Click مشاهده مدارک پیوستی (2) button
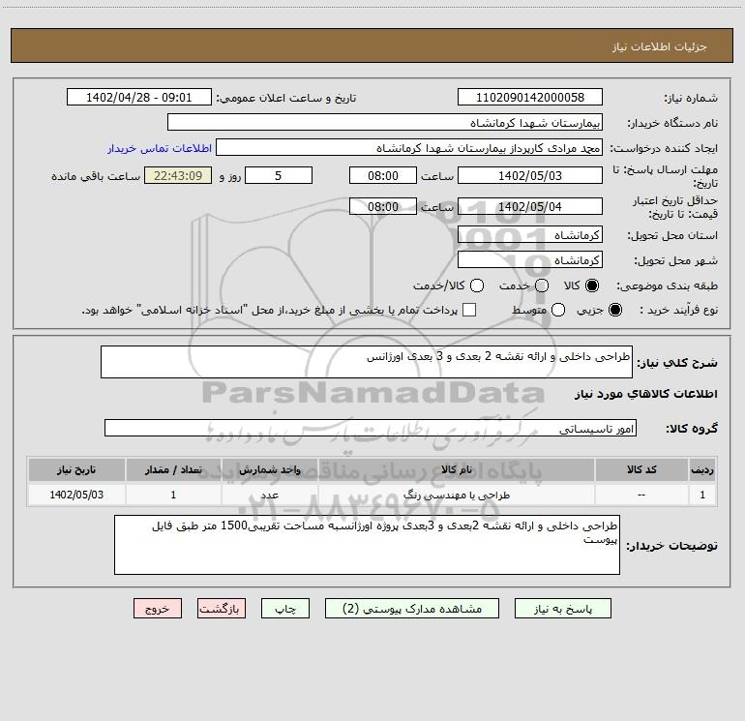 point(412,609)
